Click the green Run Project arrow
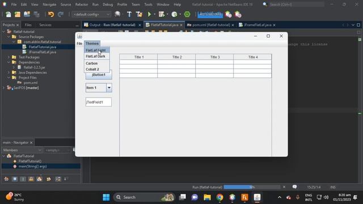This screenshot has width=363, height=204. [x=149, y=15]
